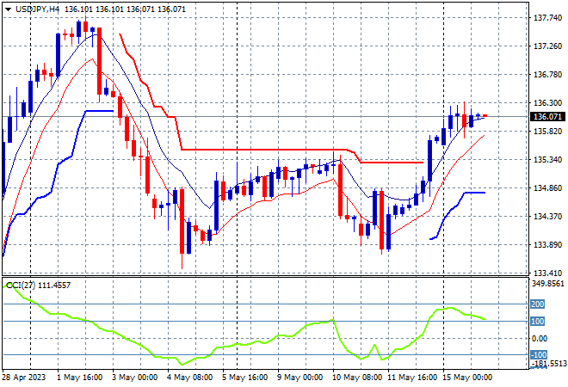Select the current price label 136.071
Image resolution: width=568 pixels, height=387 pixels.
point(547,117)
